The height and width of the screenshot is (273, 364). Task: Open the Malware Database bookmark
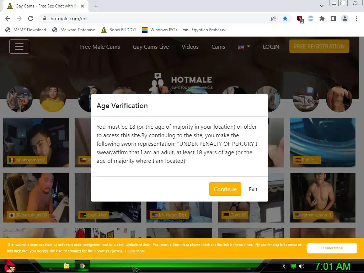(74, 30)
